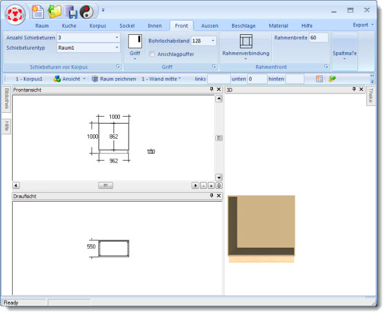Enable the Anschlagpuffer checkbox
Image resolution: width=387 pixels, height=316 pixels.
pyautogui.click(x=152, y=54)
